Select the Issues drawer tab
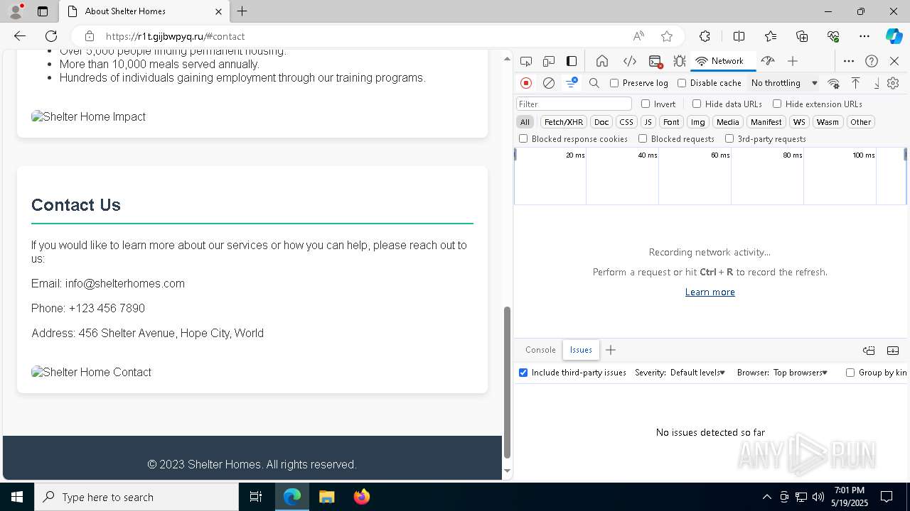Image resolution: width=910 pixels, height=511 pixels. pos(581,350)
